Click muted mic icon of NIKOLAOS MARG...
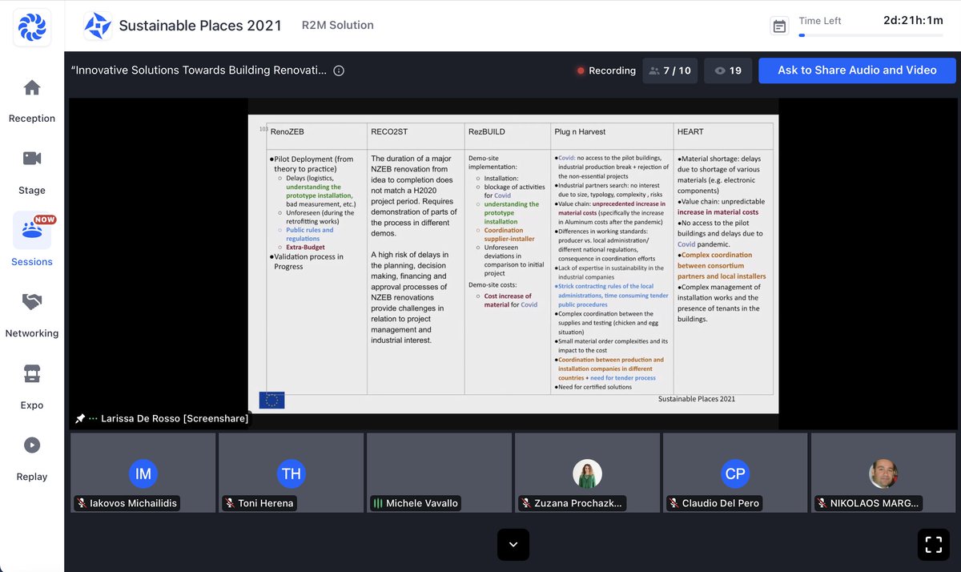Screen dimensions: 961x572 pos(822,503)
